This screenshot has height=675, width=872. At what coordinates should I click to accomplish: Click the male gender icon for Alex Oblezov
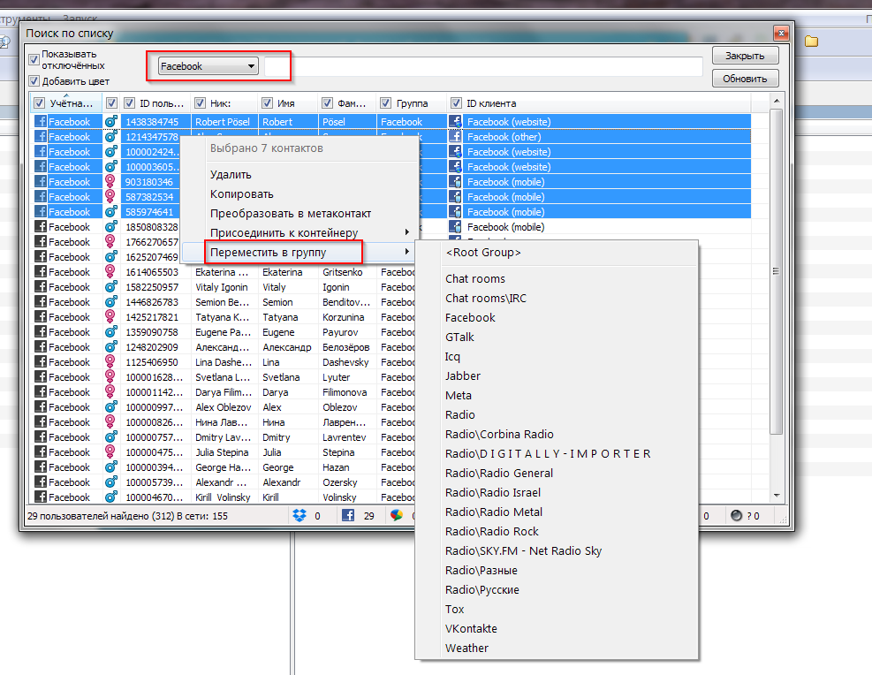tap(111, 406)
